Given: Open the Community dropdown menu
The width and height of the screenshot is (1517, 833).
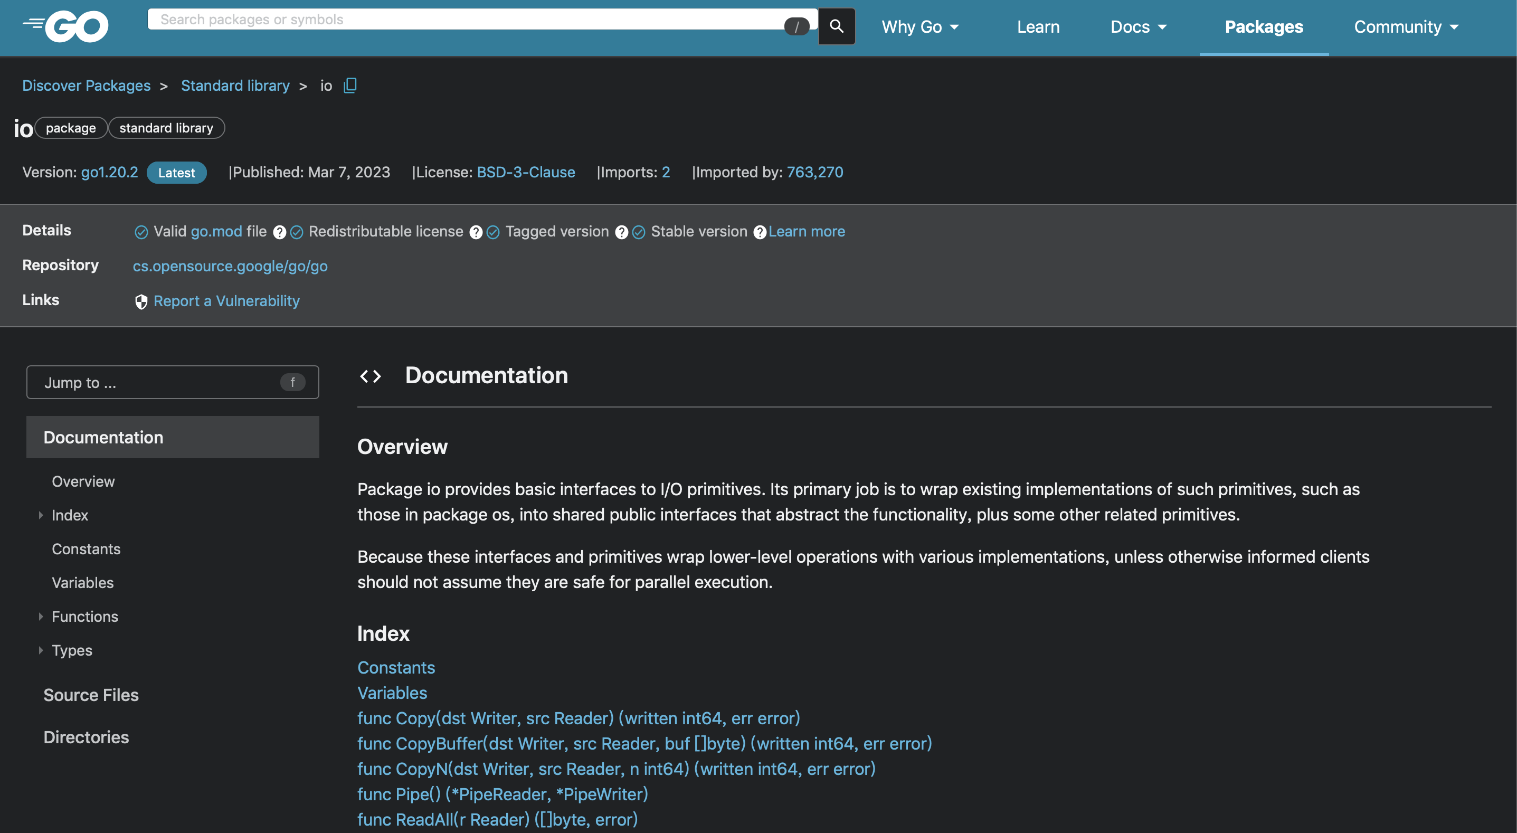Looking at the screenshot, I should coord(1406,26).
